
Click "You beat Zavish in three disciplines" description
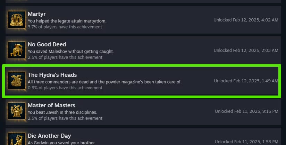pos(62,112)
